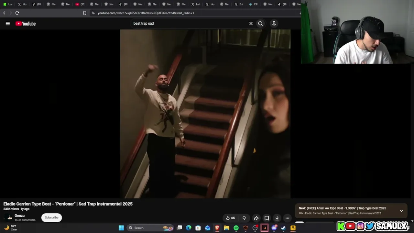Go forward with the browser forward arrow

pos(11,13)
